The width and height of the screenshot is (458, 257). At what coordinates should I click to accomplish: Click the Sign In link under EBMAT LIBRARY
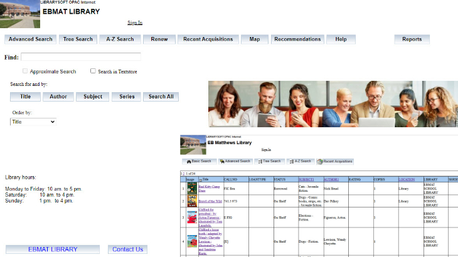(x=135, y=23)
